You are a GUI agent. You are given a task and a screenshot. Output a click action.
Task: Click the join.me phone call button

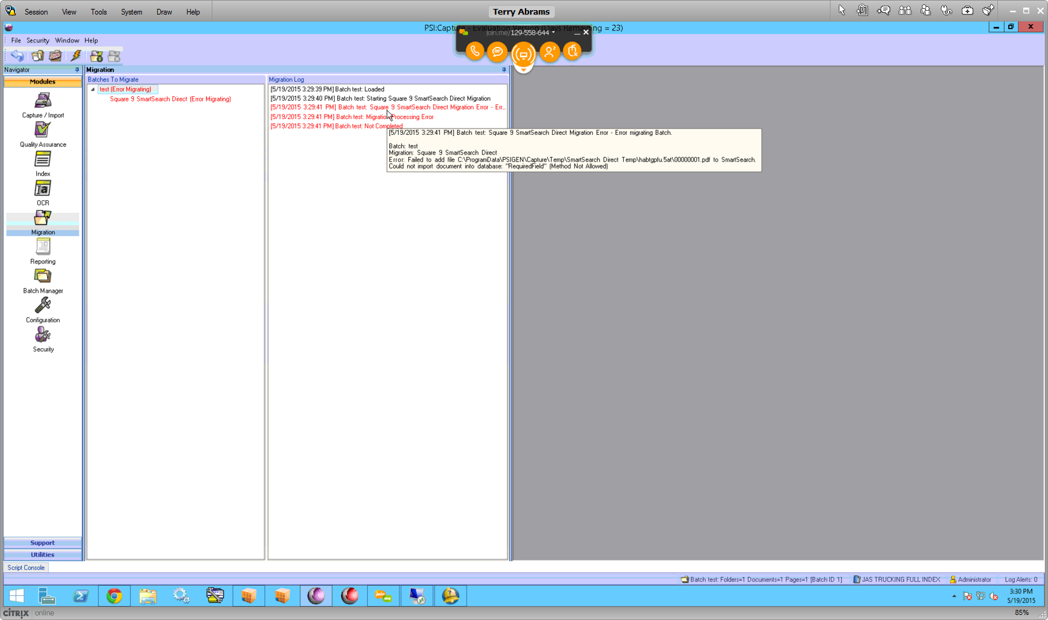pos(474,51)
